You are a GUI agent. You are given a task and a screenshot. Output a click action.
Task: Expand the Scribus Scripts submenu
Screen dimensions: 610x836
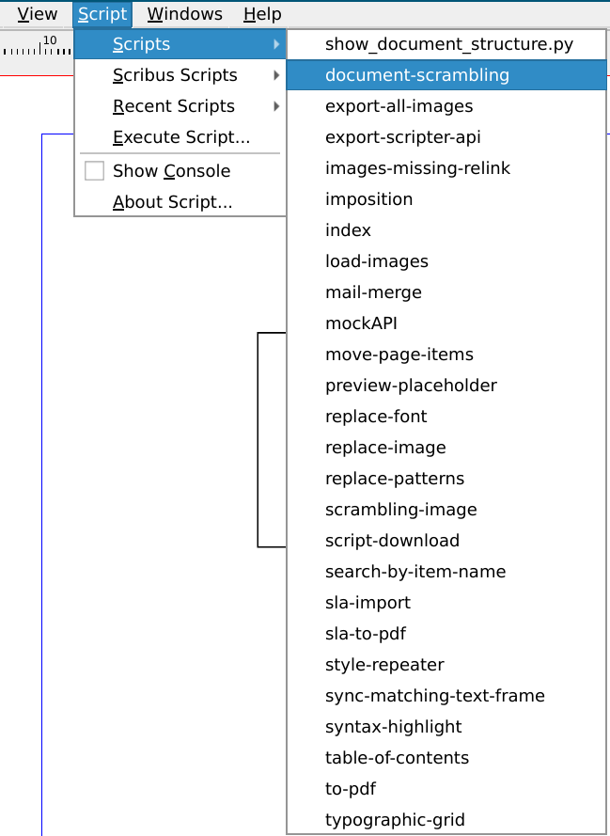[175, 75]
